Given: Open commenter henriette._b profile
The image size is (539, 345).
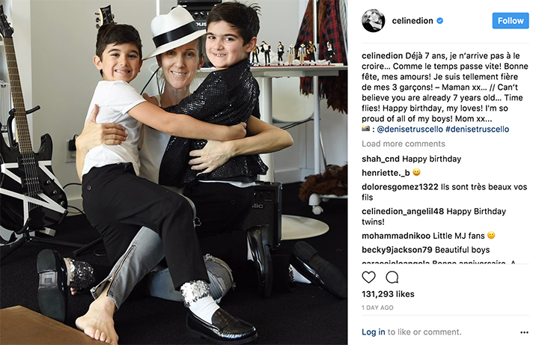Looking at the screenshot, I should [386, 172].
